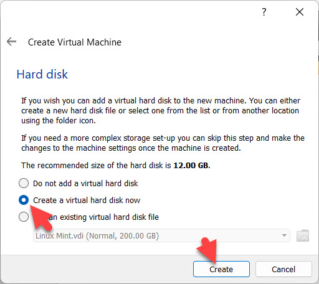319x284 pixels.
Task: Select the 'Create a virtual hard disk now' radio button
Action: (x=24, y=200)
